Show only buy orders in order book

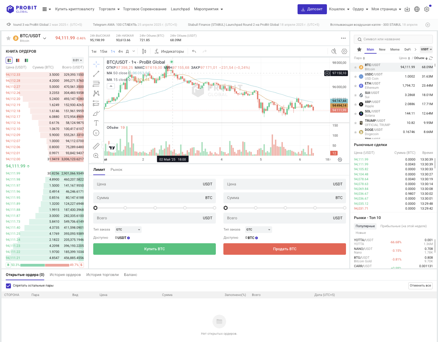coord(26,60)
